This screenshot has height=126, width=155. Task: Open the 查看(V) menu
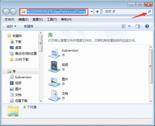38,19
